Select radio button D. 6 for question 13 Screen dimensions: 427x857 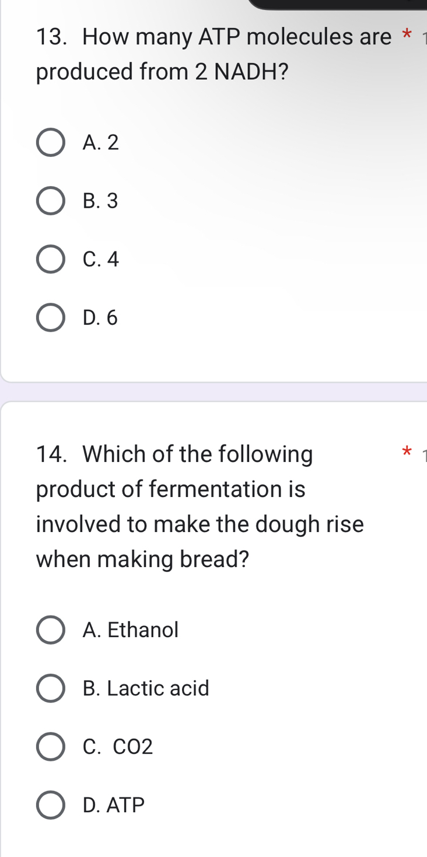(50, 317)
